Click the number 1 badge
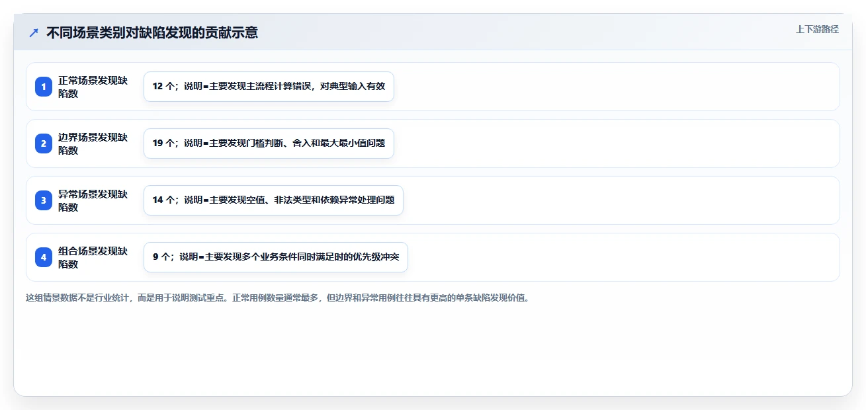 [44, 87]
